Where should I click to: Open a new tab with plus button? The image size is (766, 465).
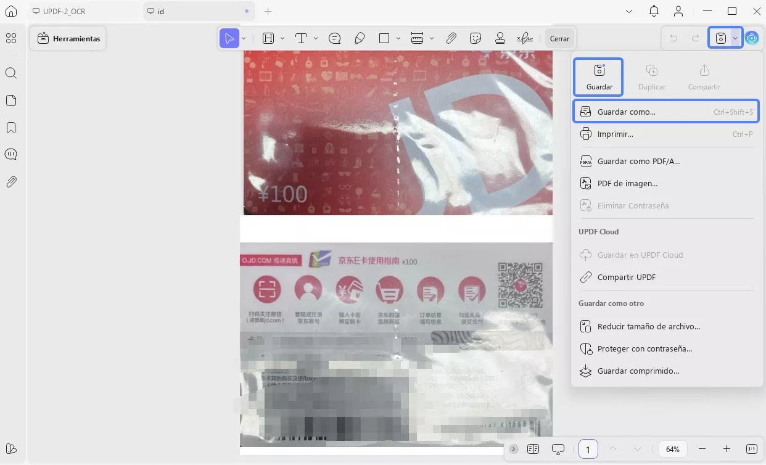click(268, 11)
